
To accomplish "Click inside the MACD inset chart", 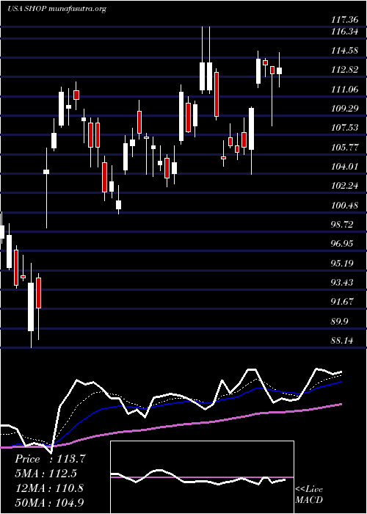I will [x=202, y=477].
